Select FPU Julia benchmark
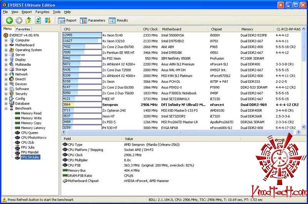308x204 pixels. [x=28, y=148]
